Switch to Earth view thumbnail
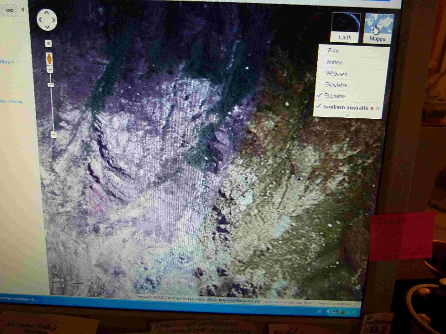The width and height of the screenshot is (446, 334). pyautogui.click(x=346, y=27)
